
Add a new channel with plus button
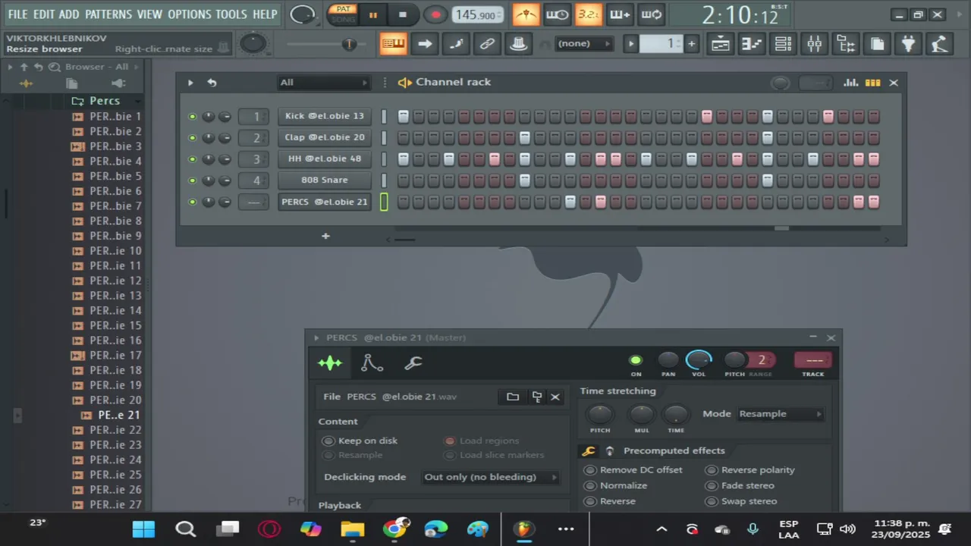[325, 236]
